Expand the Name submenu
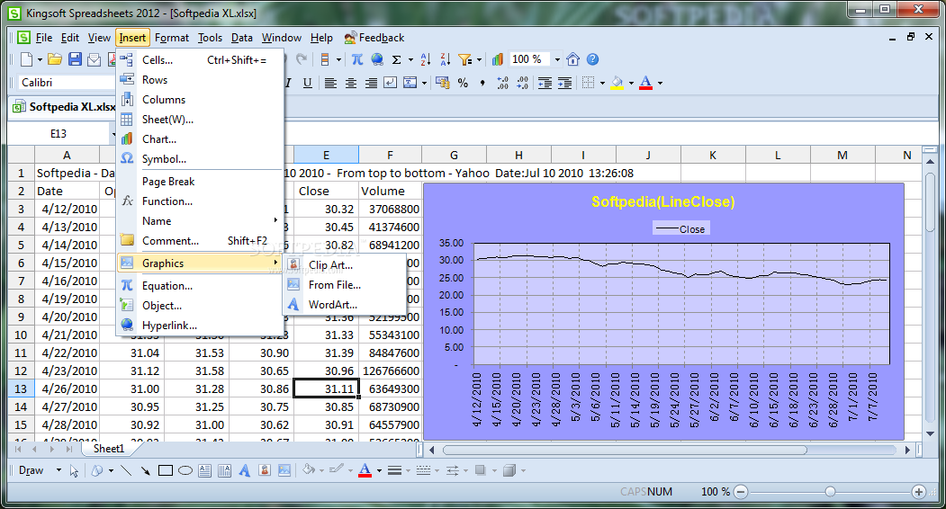 click(x=200, y=220)
